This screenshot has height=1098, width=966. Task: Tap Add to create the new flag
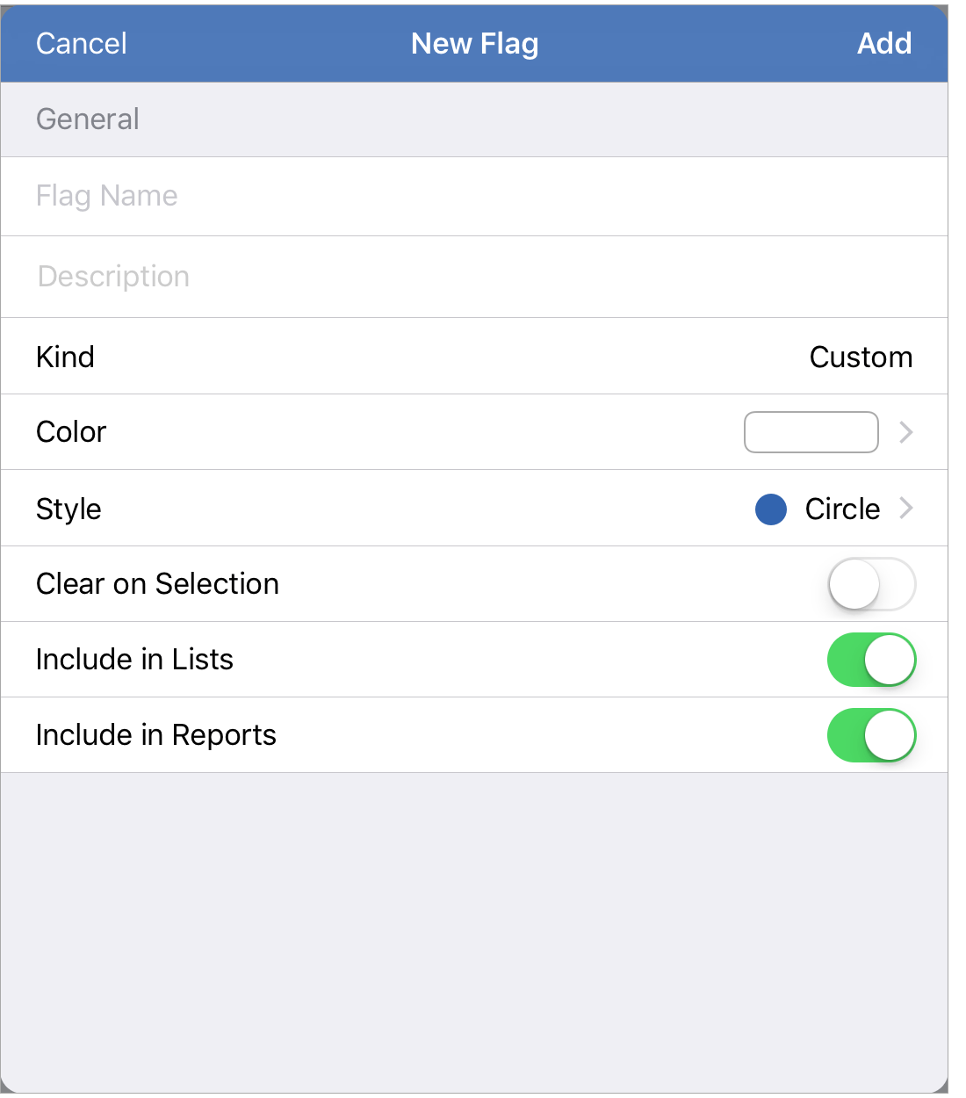coord(884,44)
